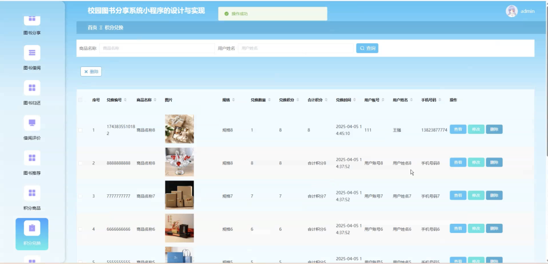Click the system title 校园图书分享系统小程序的设计与实现

(146, 11)
